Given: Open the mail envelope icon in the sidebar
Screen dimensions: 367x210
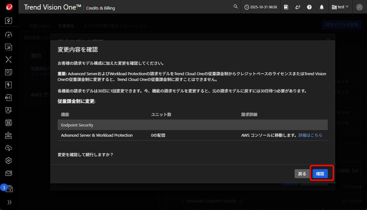Looking at the screenshot, I should [9, 173].
